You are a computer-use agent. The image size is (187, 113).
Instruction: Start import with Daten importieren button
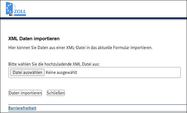pyautogui.click(x=25, y=93)
